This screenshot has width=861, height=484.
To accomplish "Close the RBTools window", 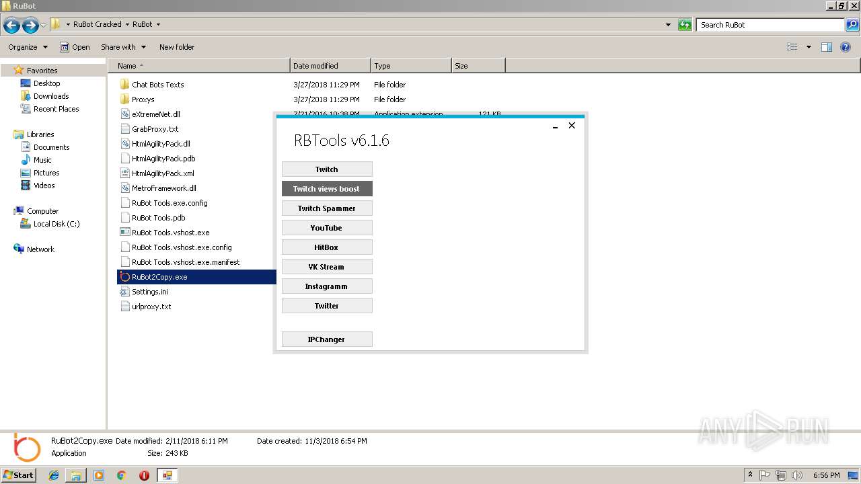I will click(x=572, y=126).
